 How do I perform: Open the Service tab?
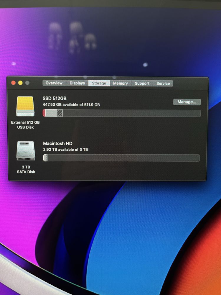[x=163, y=83]
